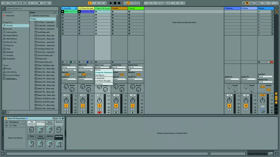
Task: Solo track 2 with S button
Action: click(x=83, y=109)
